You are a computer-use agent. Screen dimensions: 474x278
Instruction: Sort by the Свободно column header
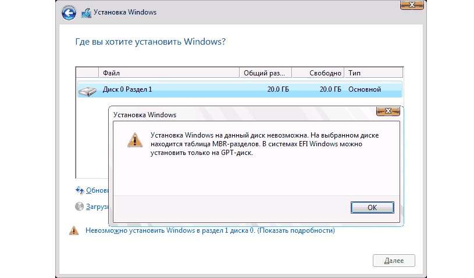coord(318,73)
